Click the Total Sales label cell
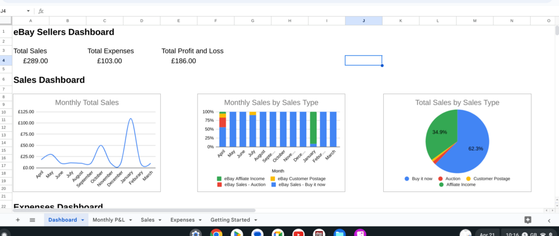This screenshot has height=236, width=559. pyautogui.click(x=30, y=51)
